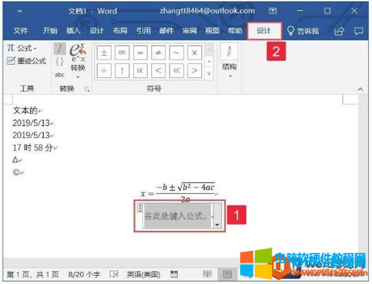This screenshot has height=284, width=372.
Task: Click 英语(美国) language in status bar
Action: coord(144,274)
